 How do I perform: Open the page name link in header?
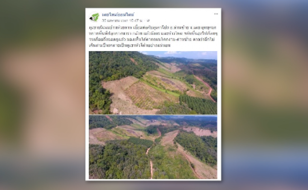[x=118, y=14]
